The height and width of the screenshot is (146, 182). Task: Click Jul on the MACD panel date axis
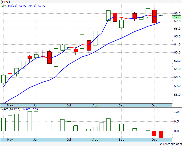(69, 140)
